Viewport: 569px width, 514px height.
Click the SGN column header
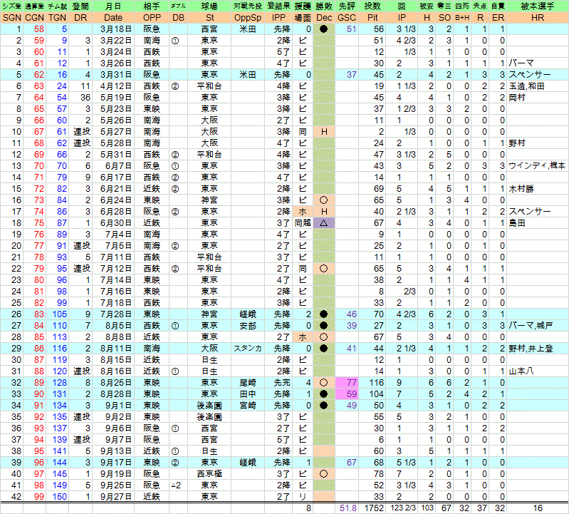pyautogui.click(x=12, y=17)
